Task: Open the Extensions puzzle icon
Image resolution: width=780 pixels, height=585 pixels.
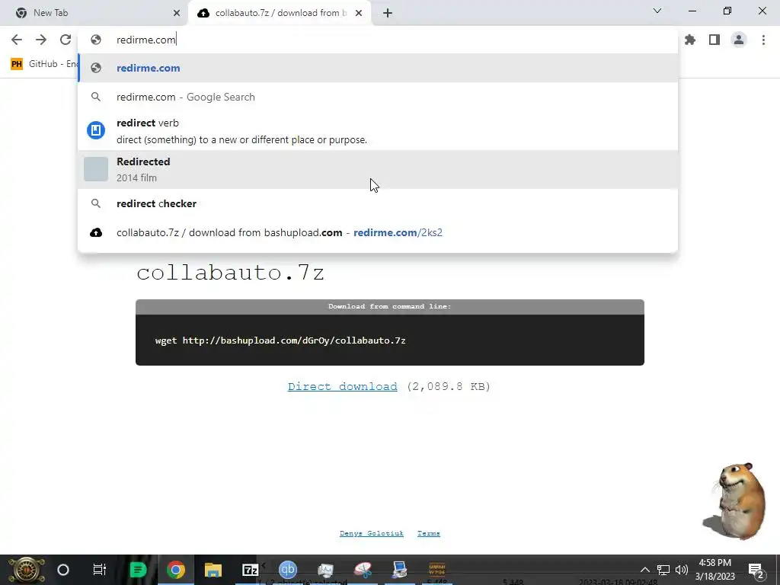Action: [690, 40]
